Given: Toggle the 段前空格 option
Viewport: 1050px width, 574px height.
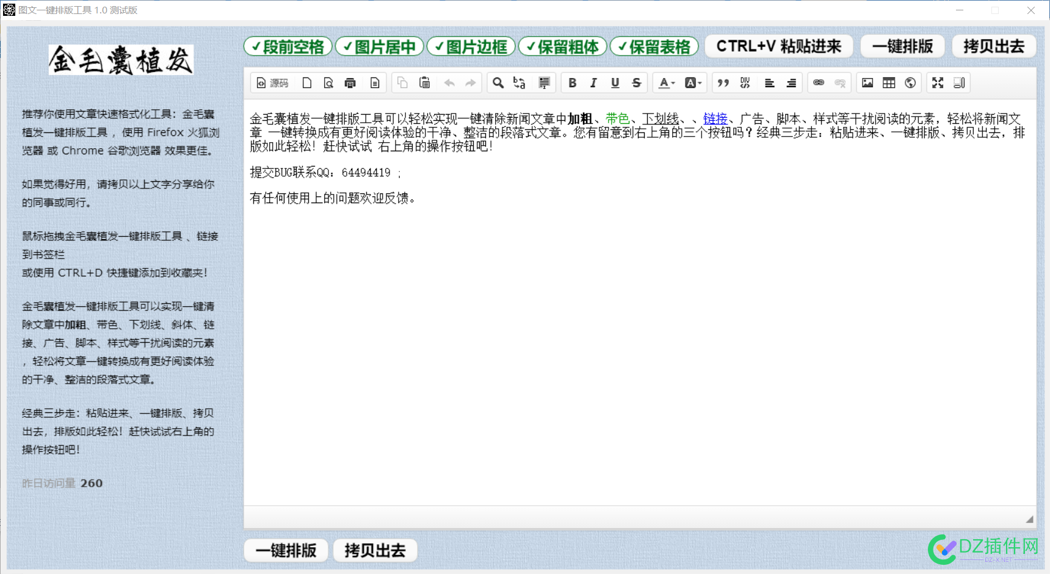Looking at the screenshot, I should pos(288,46).
